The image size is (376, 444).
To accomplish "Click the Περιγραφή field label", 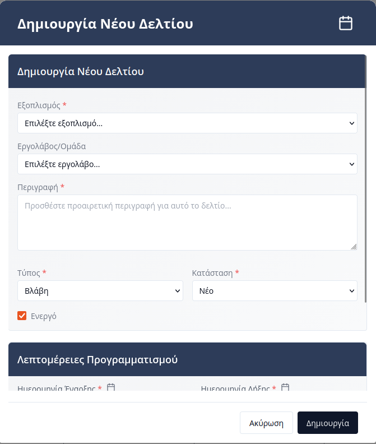I will [x=38, y=187].
